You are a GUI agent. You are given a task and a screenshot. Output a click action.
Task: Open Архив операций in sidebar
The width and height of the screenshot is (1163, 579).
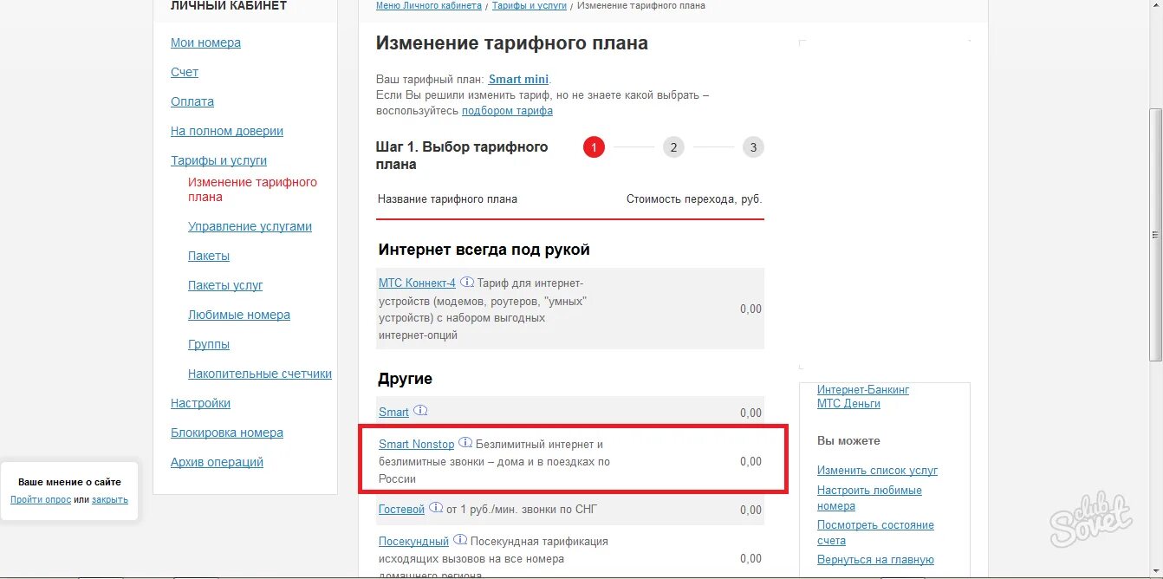point(217,462)
